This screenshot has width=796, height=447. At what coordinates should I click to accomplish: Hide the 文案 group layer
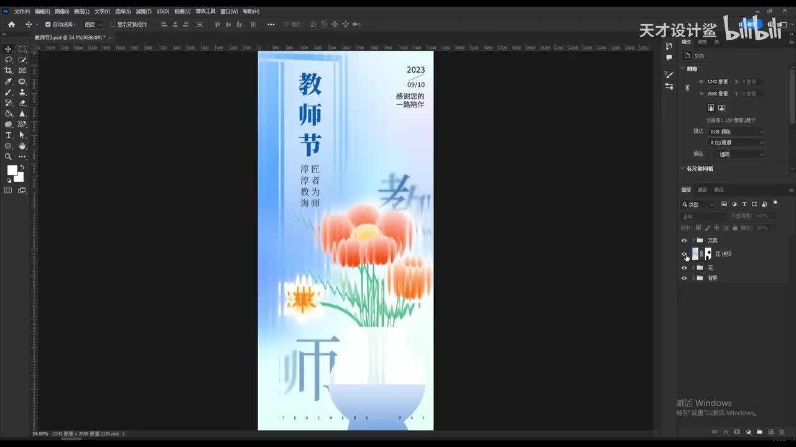tap(684, 240)
